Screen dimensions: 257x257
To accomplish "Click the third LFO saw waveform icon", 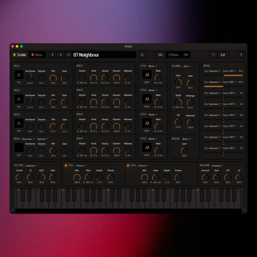I will [147, 123].
